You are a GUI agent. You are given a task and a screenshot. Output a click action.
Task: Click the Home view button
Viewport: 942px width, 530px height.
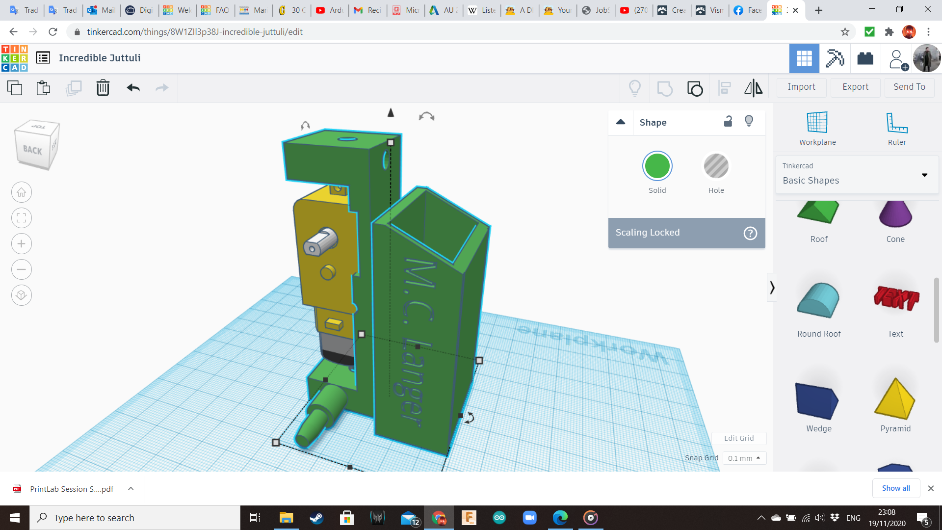click(22, 192)
